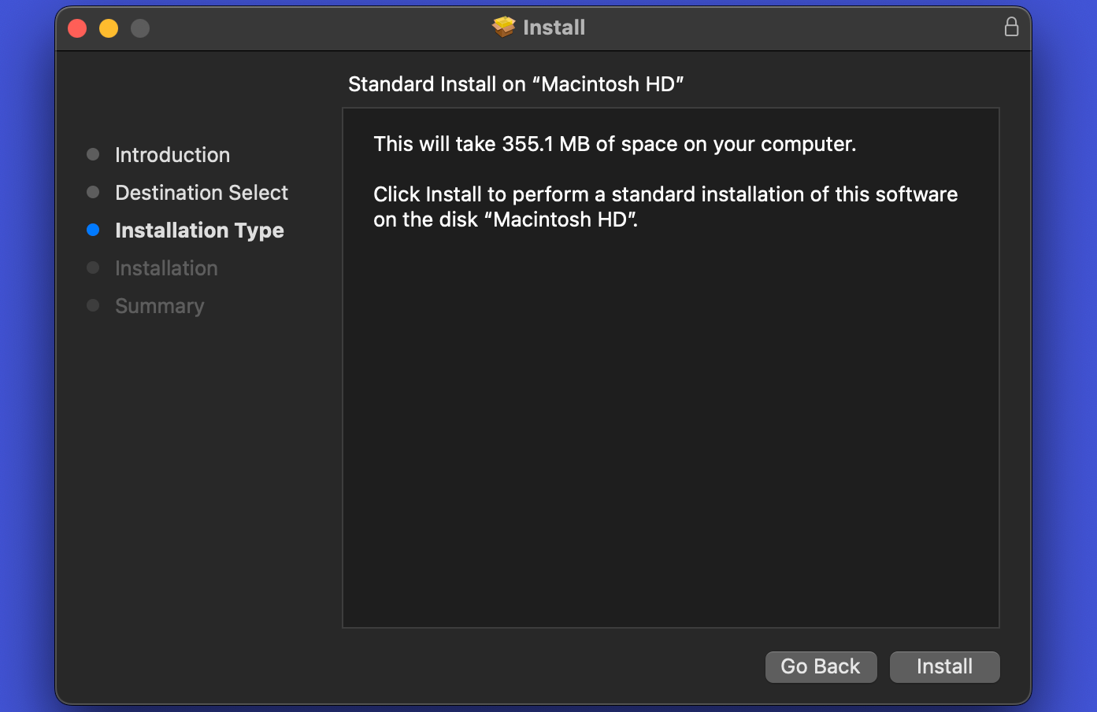
Task: Select the Introduction step in sidebar
Action: pos(172,155)
